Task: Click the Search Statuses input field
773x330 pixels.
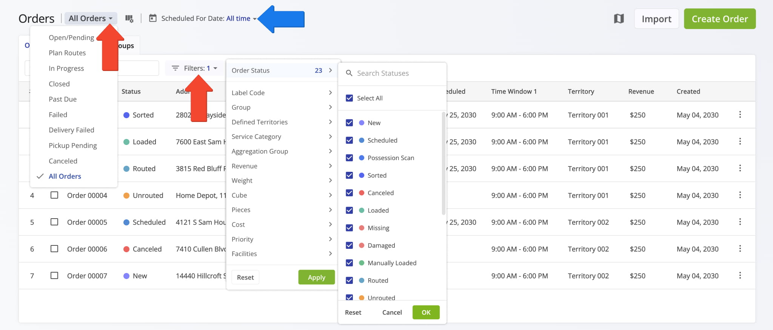Action: tap(393, 73)
